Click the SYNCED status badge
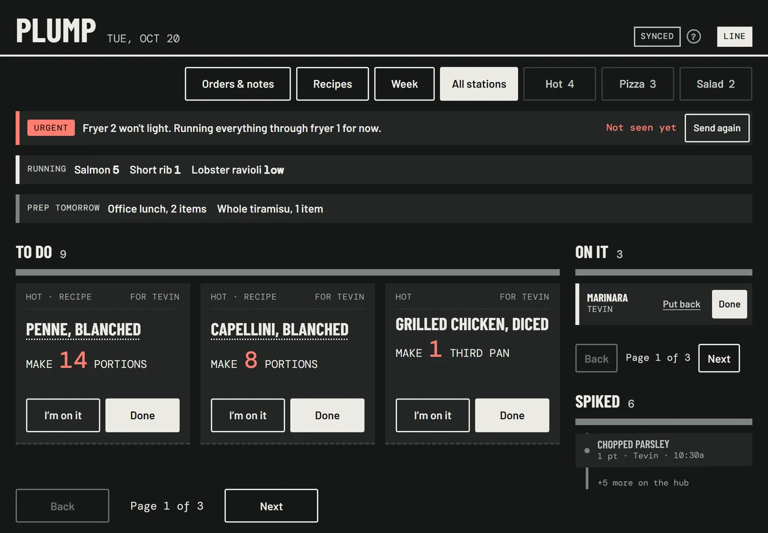 click(657, 36)
